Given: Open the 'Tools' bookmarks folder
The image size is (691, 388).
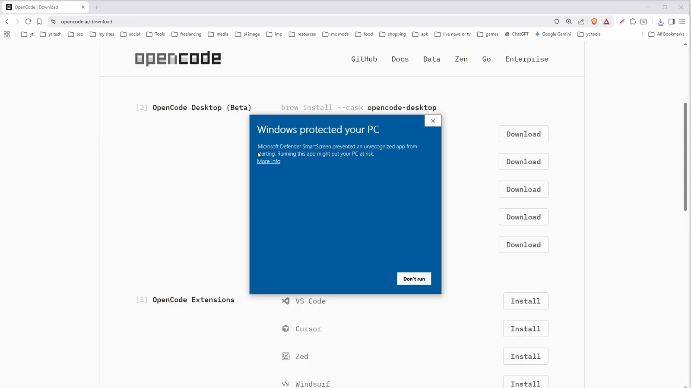Looking at the screenshot, I should [x=155, y=34].
